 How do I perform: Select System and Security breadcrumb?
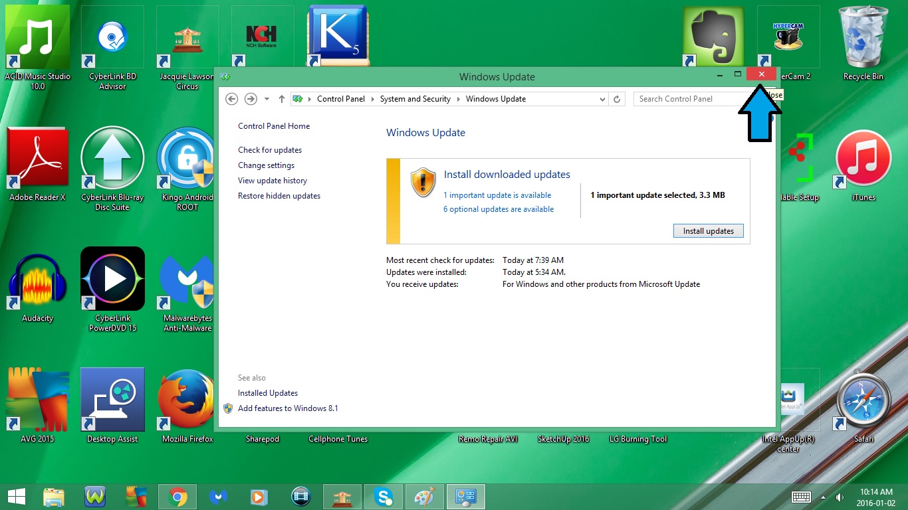pyautogui.click(x=415, y=99)
